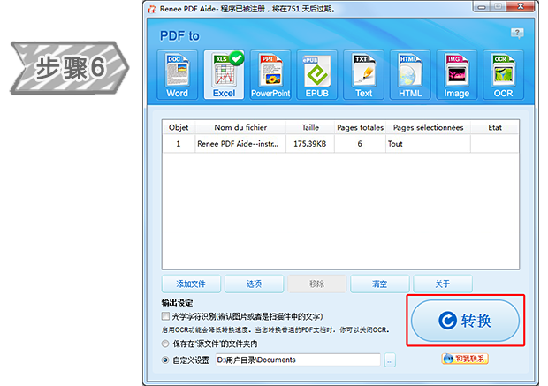This screenshot has height=386, width=548.
Task: Select HTML output format
Action: click(x=410, y=75)
